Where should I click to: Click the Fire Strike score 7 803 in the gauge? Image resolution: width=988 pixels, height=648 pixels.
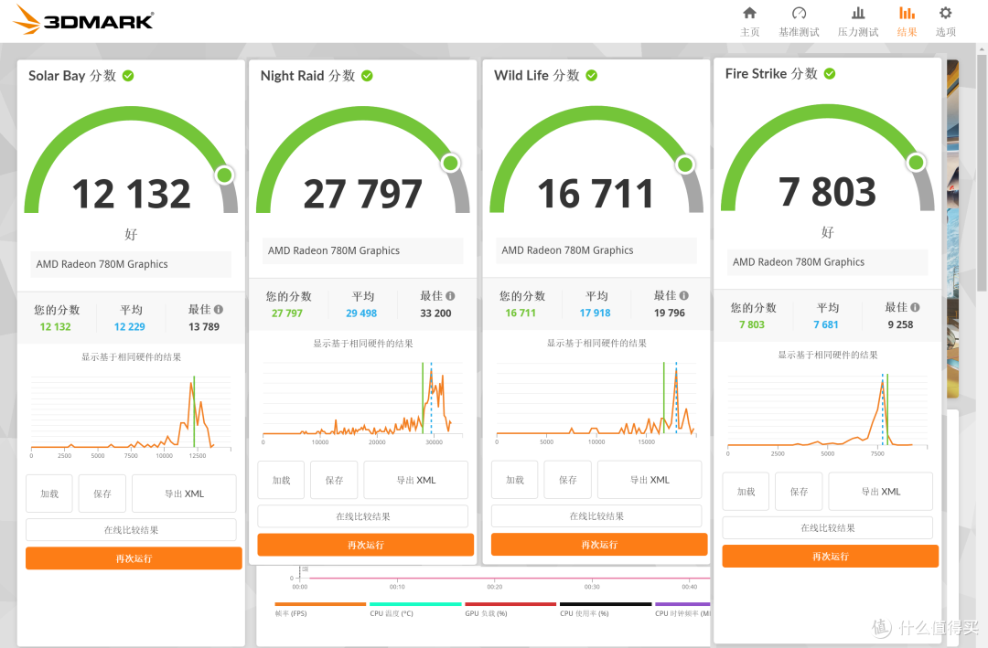(x=827, y=191)
